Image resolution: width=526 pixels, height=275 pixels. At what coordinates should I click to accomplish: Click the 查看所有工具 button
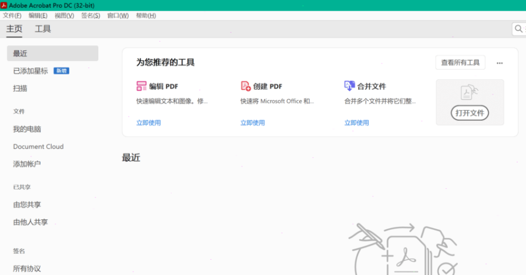(460, 63)
